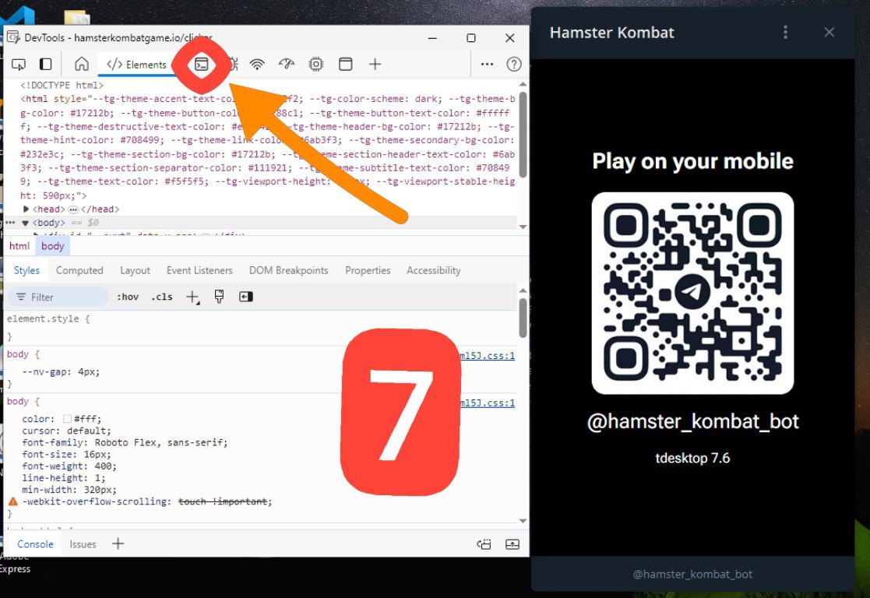Toggle the rendering emulation brush icon
This screenshot has height=598, width=870.
[x=219, y=297]
